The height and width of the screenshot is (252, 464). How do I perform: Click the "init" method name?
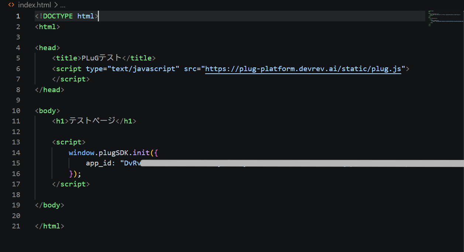[x=141, y=153]
